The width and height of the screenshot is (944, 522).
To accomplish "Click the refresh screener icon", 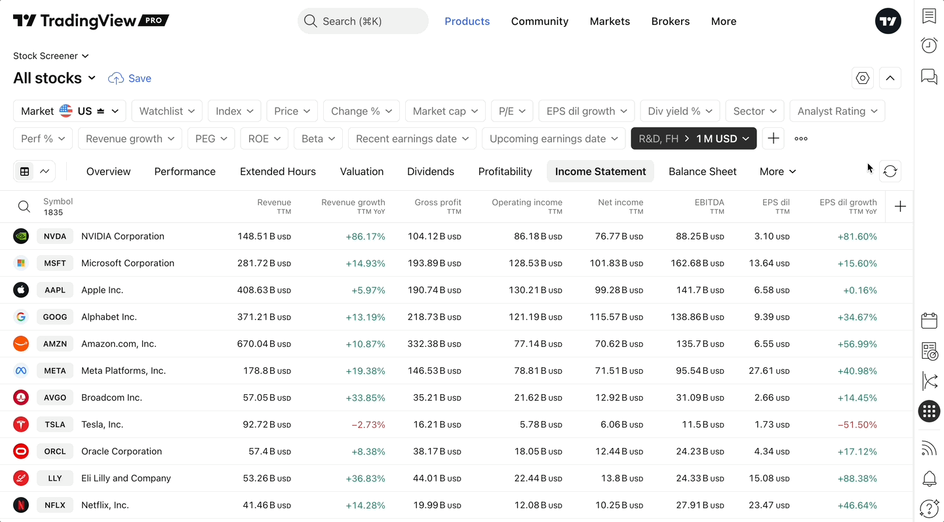I will [x=890, y=171].
